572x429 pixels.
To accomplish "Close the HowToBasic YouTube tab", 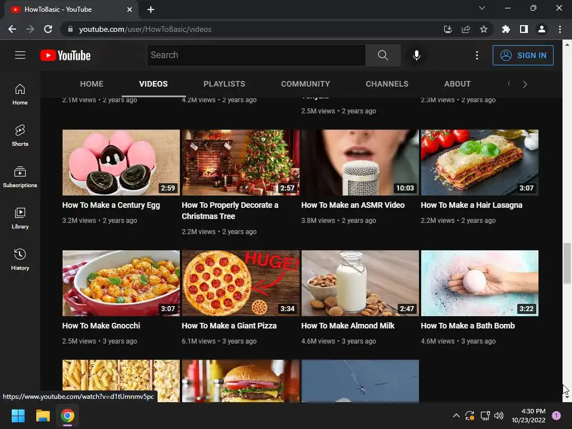I will pos(130,9).
